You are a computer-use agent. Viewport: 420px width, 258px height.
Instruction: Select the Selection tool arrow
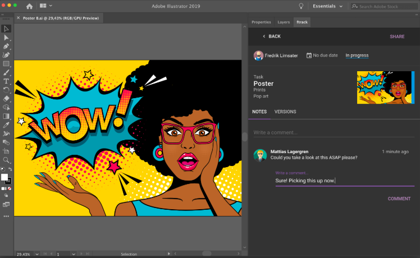click(x=6, y=29)
